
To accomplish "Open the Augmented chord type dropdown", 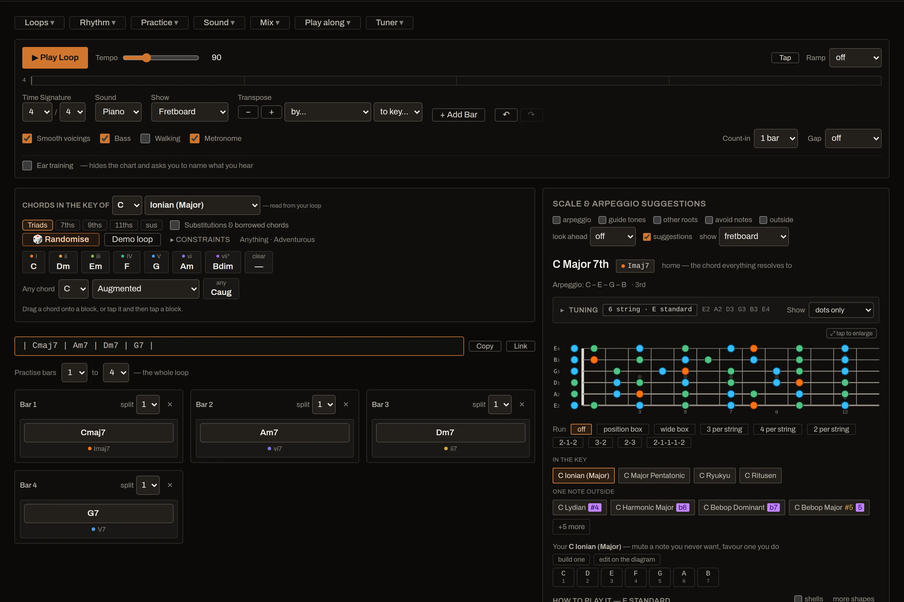I will click(146, 289).
